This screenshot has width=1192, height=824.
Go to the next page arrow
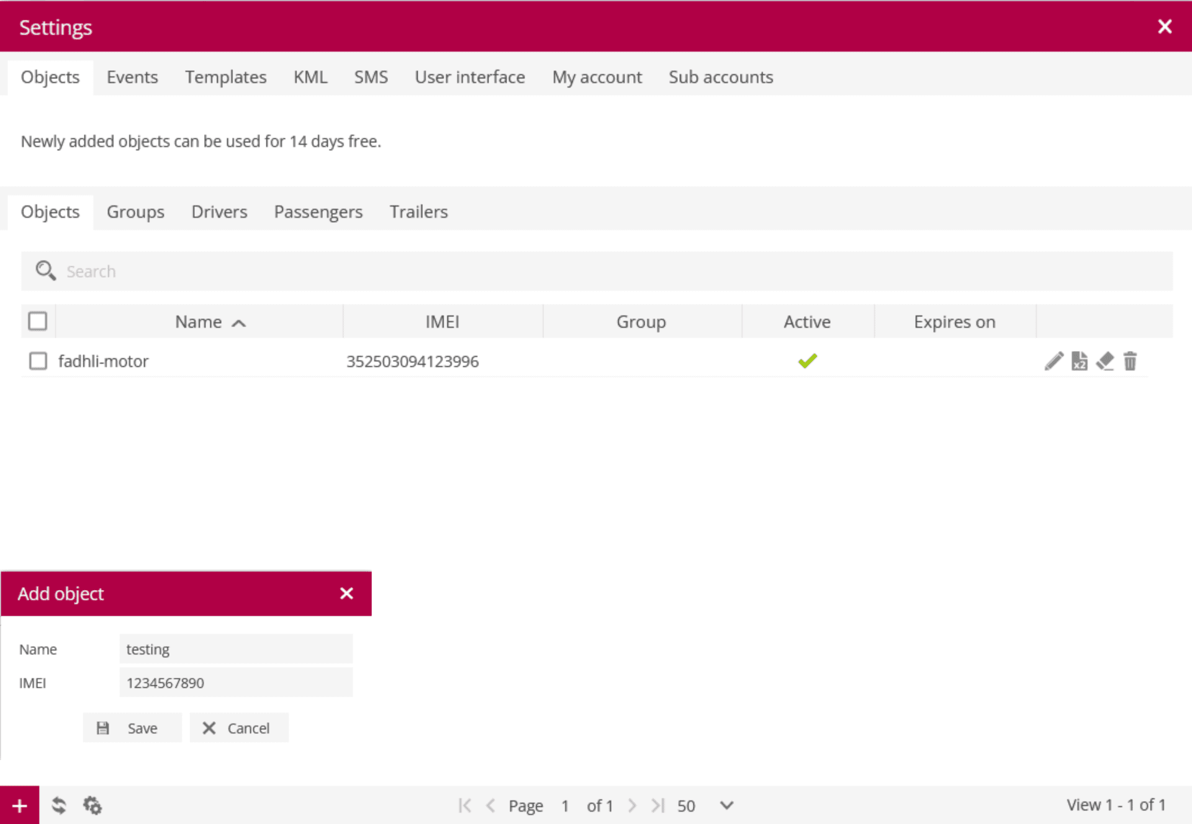(632, 805)
